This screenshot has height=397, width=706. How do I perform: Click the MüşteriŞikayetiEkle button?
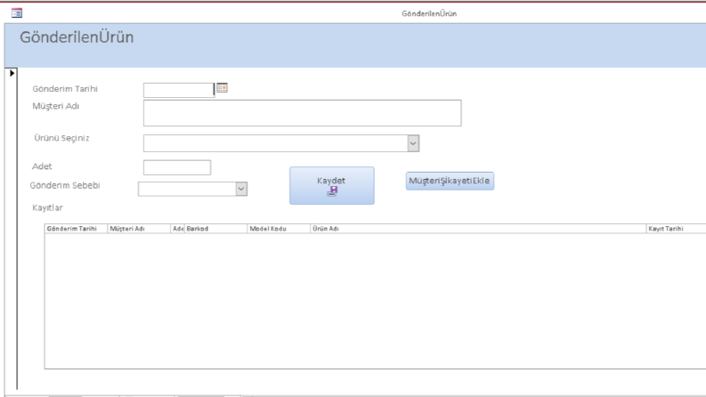tap(450, 181)
